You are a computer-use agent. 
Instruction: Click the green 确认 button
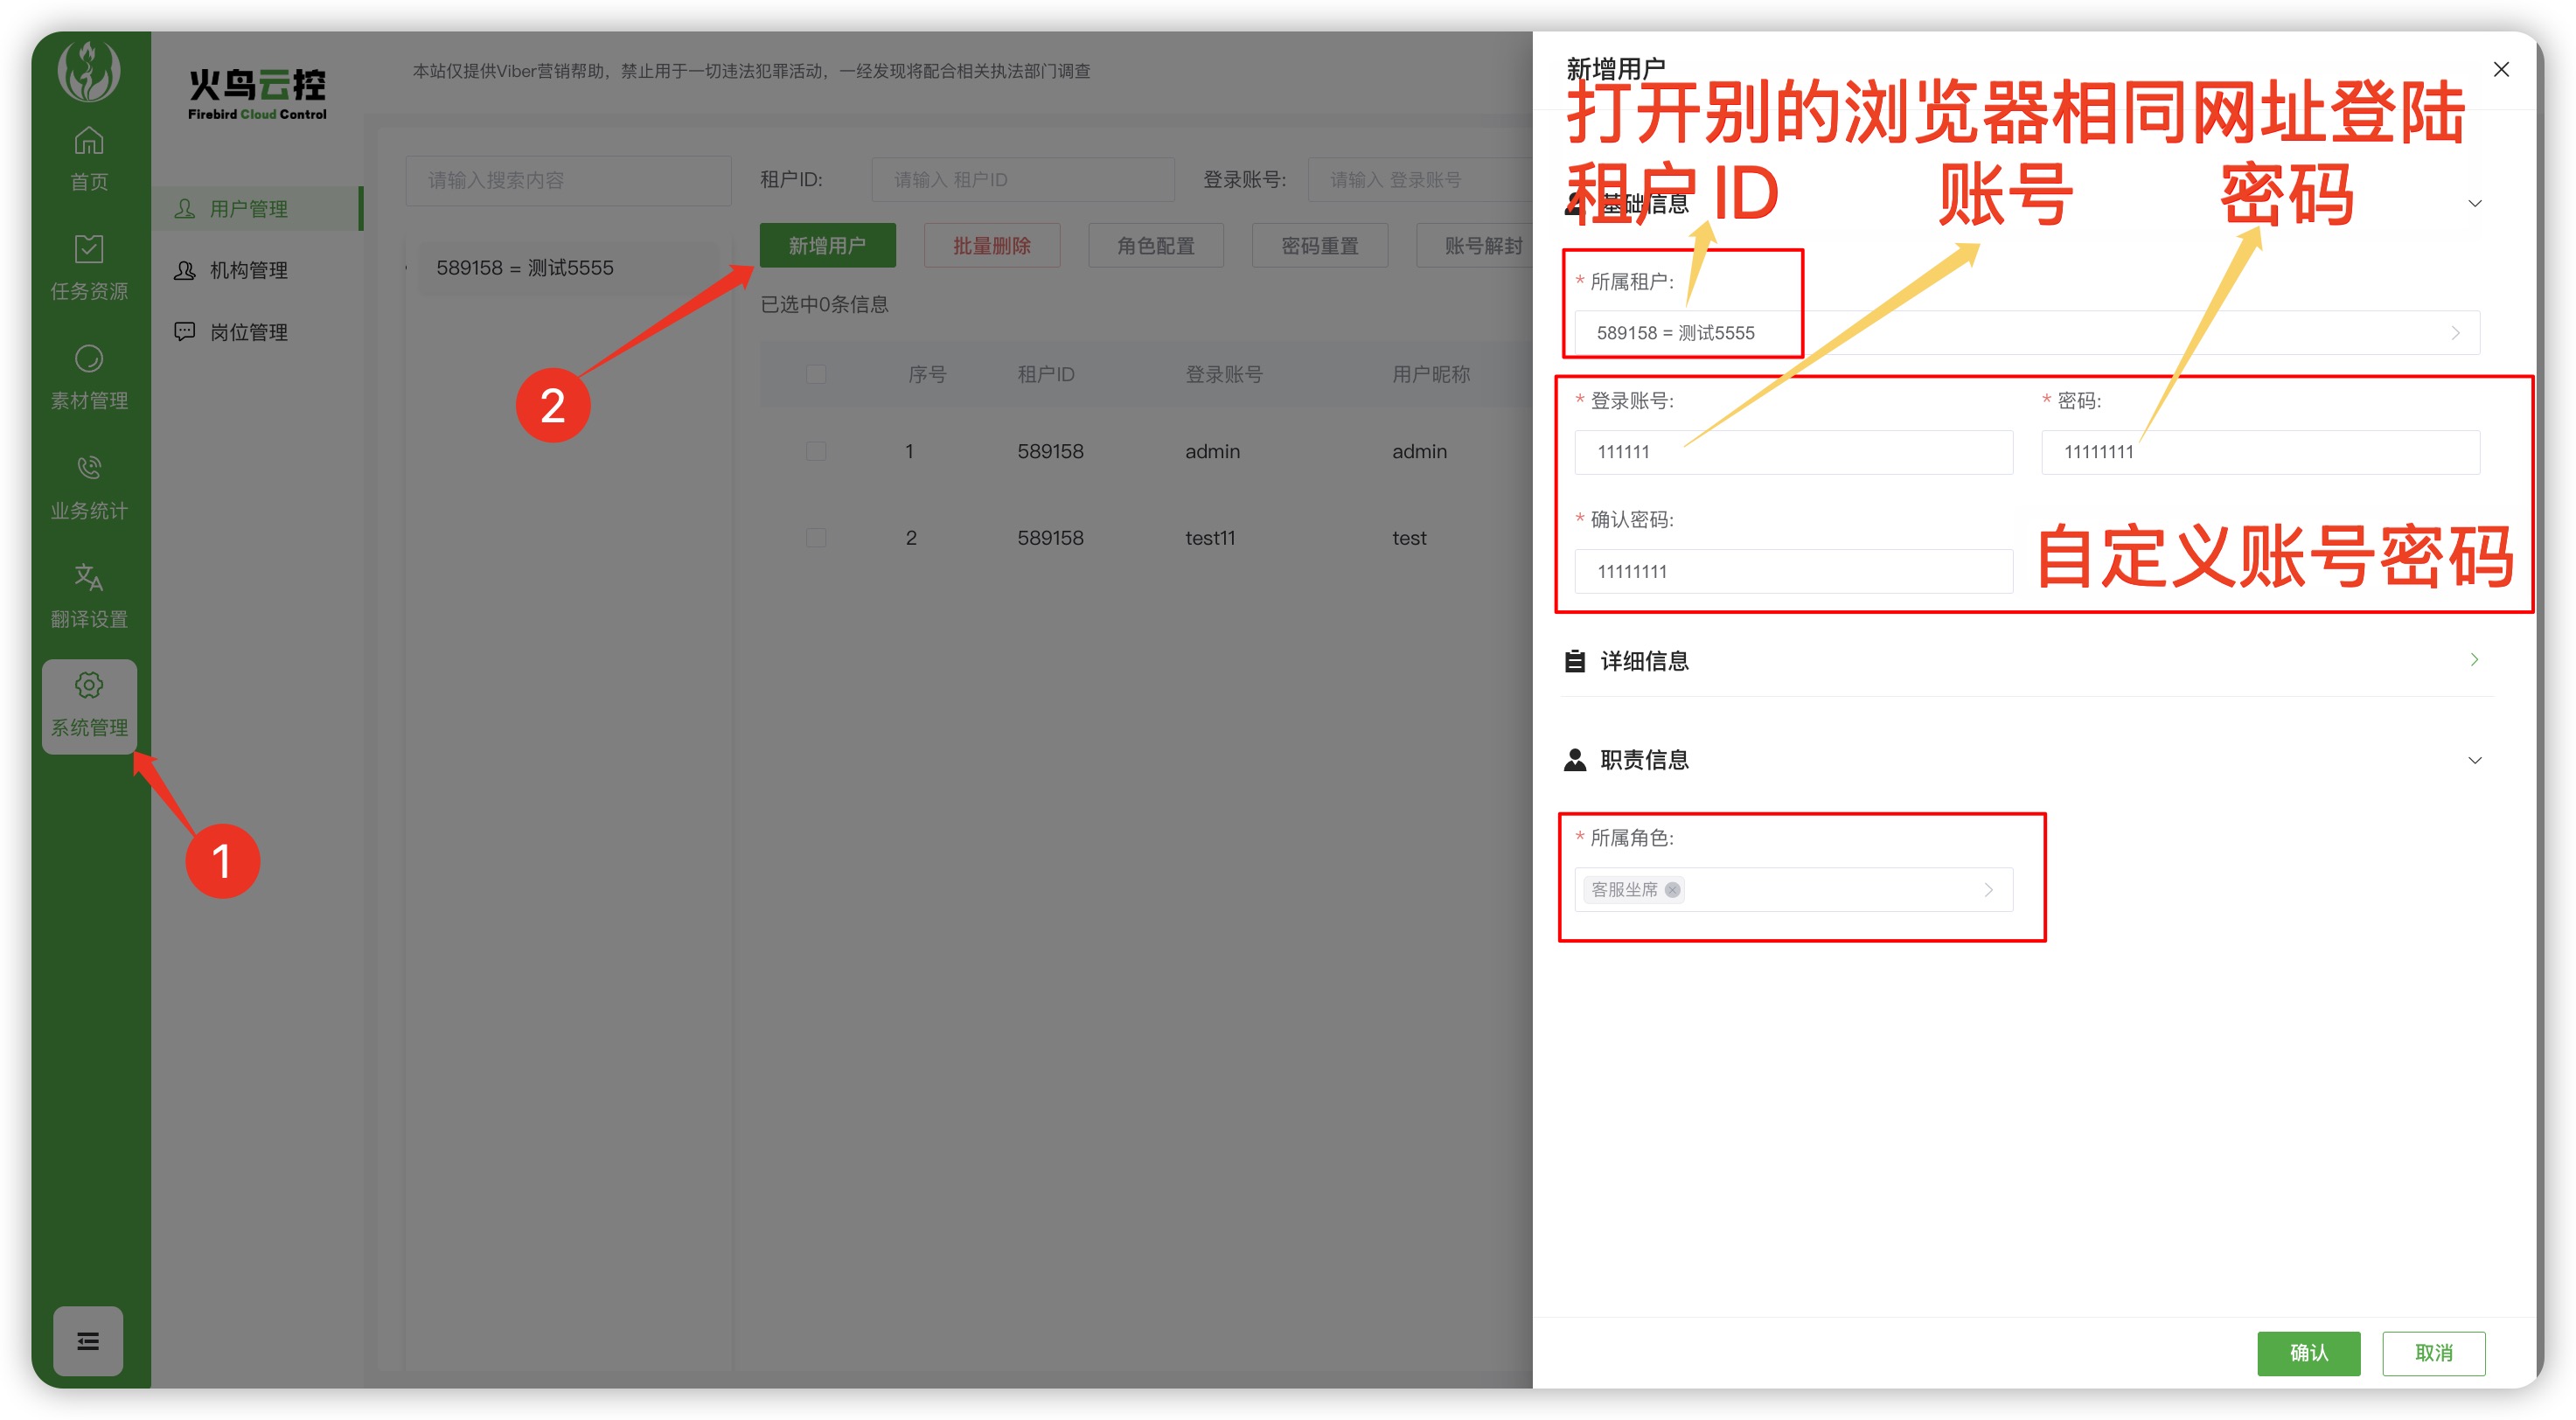point(2308,1353)
